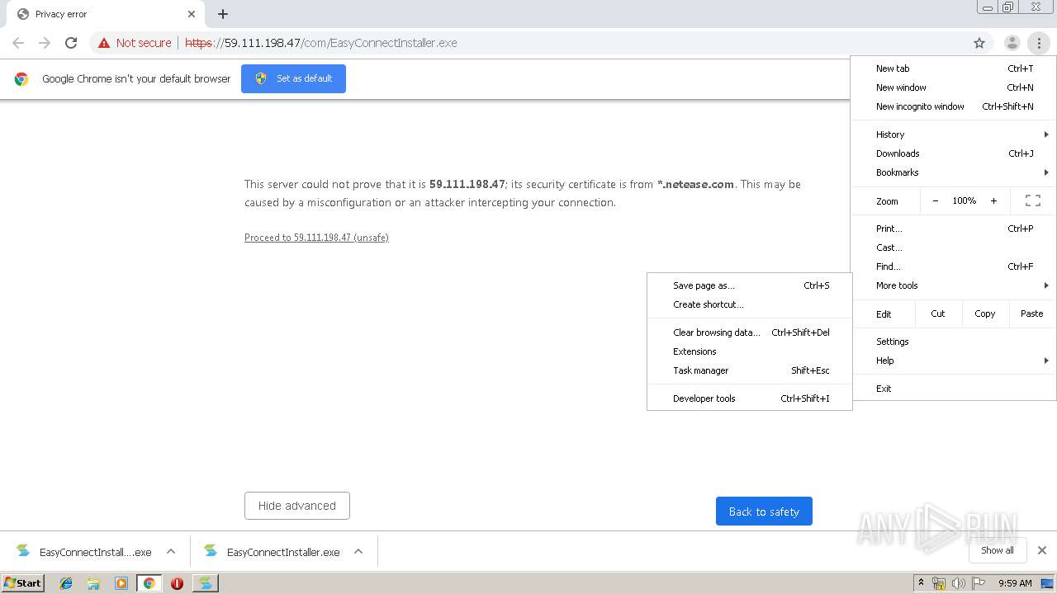Reload the page with the refresh icon
This screenshot has width=1057, height=594.
(x=71, y=43)
